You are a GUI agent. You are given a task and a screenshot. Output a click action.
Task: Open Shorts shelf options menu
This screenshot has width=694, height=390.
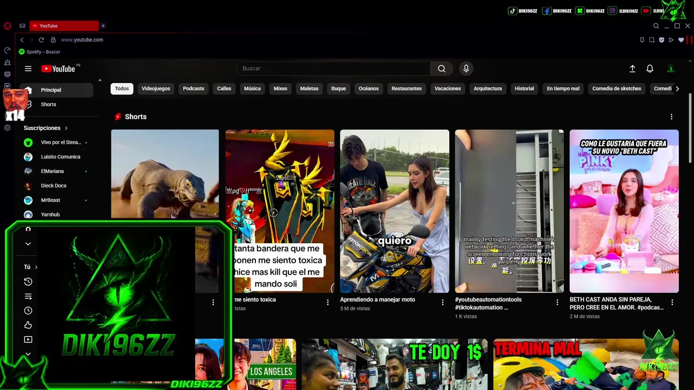tap(671, 117)
